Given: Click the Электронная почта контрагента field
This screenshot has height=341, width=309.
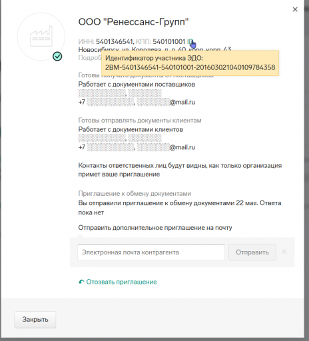Looking at the screenshot, I should click(x=151, y=252).
